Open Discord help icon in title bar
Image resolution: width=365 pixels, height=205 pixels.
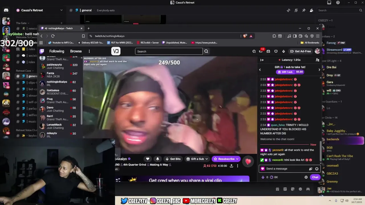point(338,3)
